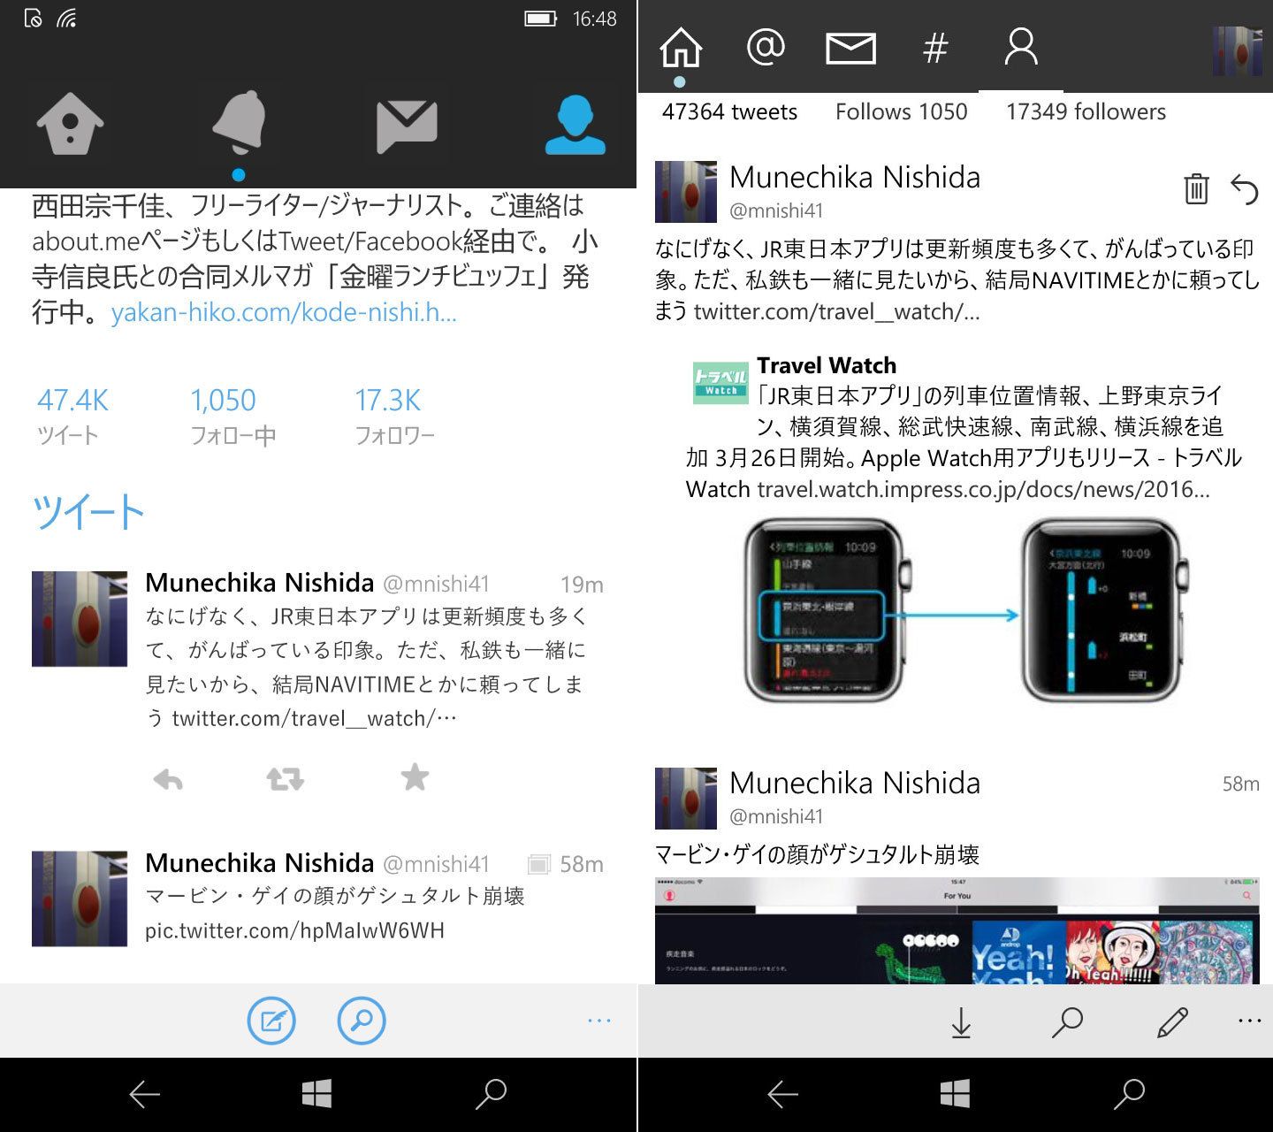The height and width of the screenshot is (1132, 1273).
Task: Open notifications bell tab
Action: tap(239, 122)
